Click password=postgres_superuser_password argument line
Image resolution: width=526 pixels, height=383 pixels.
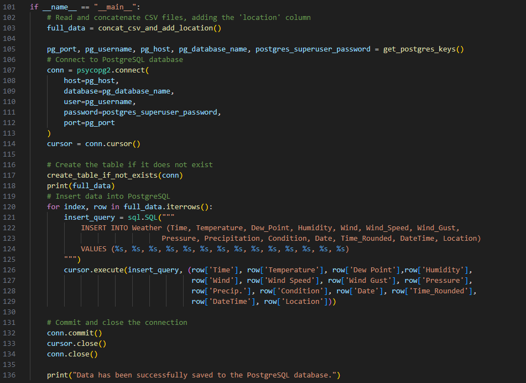coord(142,112)
